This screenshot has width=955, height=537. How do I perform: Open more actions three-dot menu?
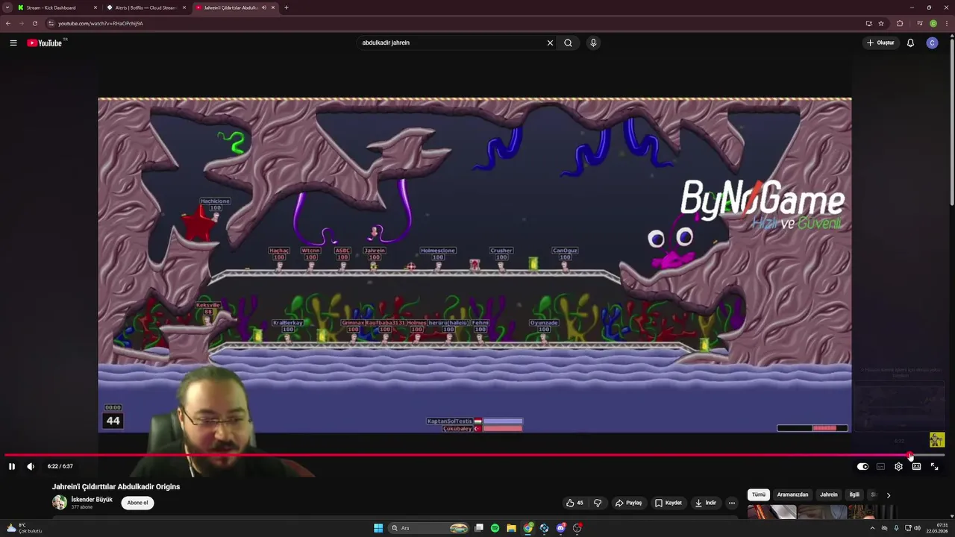[731, 503]
